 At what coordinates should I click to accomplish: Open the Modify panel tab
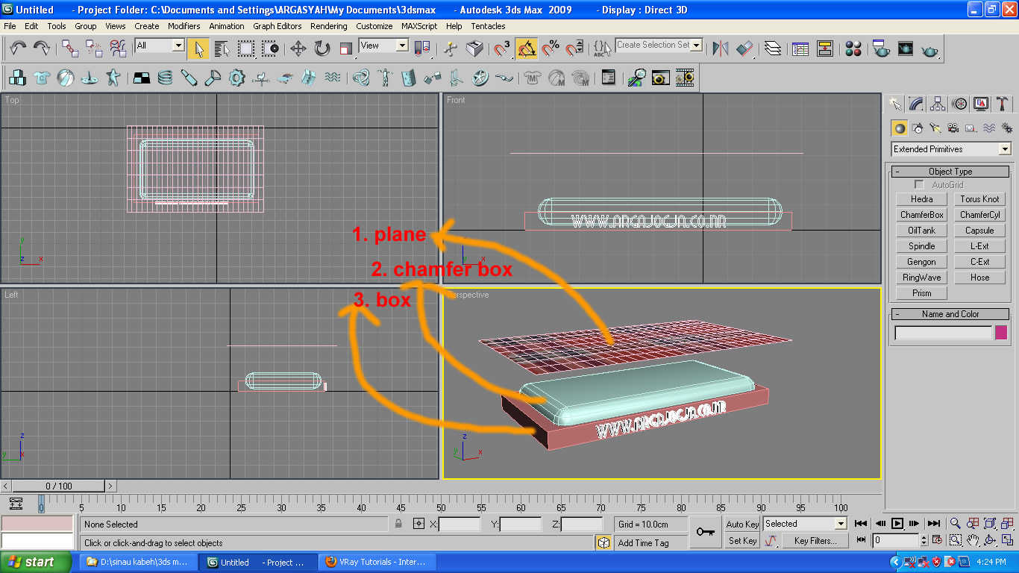[916, 104]
